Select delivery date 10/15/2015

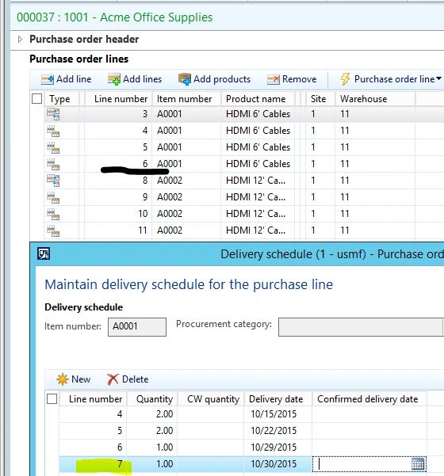[274, 414]
